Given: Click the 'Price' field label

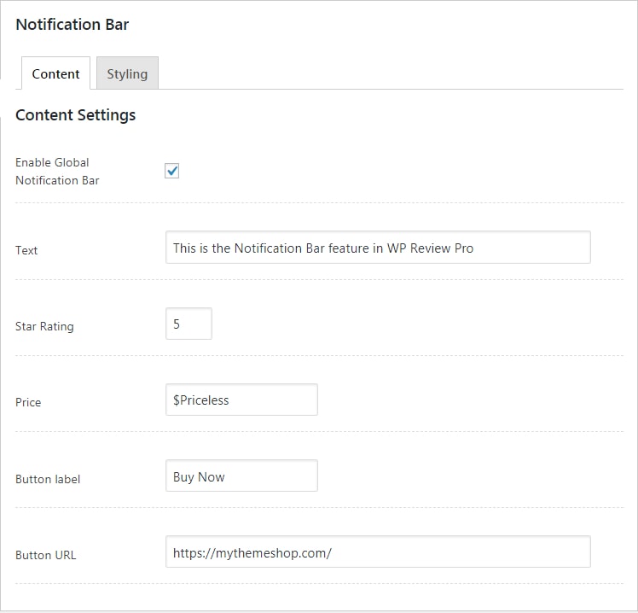Looking at the screenshot, I should 28,402.
